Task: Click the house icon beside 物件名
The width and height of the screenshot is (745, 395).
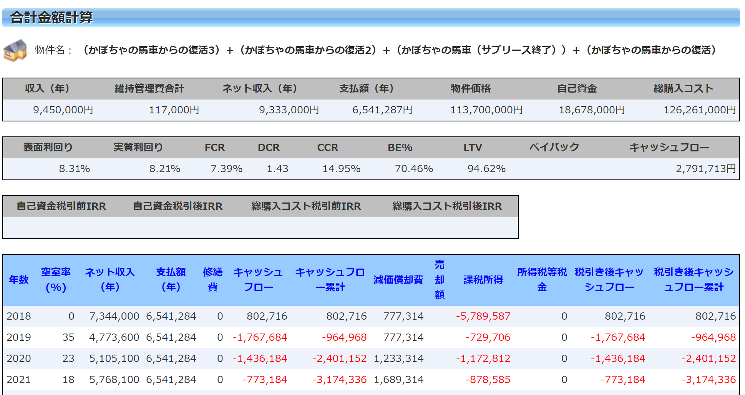Action: click(15, 50)
